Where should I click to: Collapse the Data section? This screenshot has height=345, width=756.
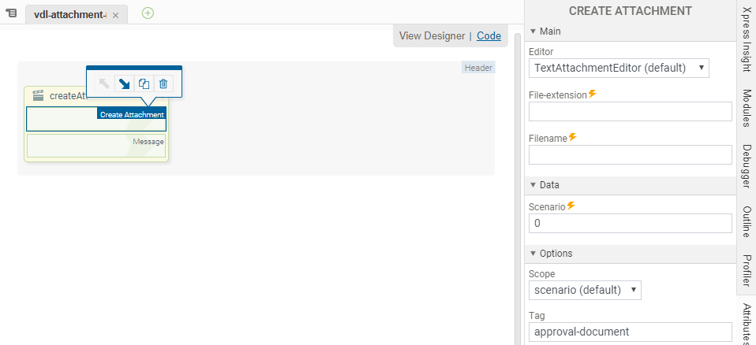(533, 184)
